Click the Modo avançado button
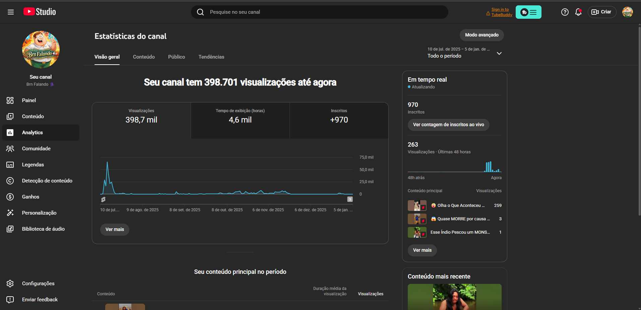641x310 pixels. tap(482, 35)
